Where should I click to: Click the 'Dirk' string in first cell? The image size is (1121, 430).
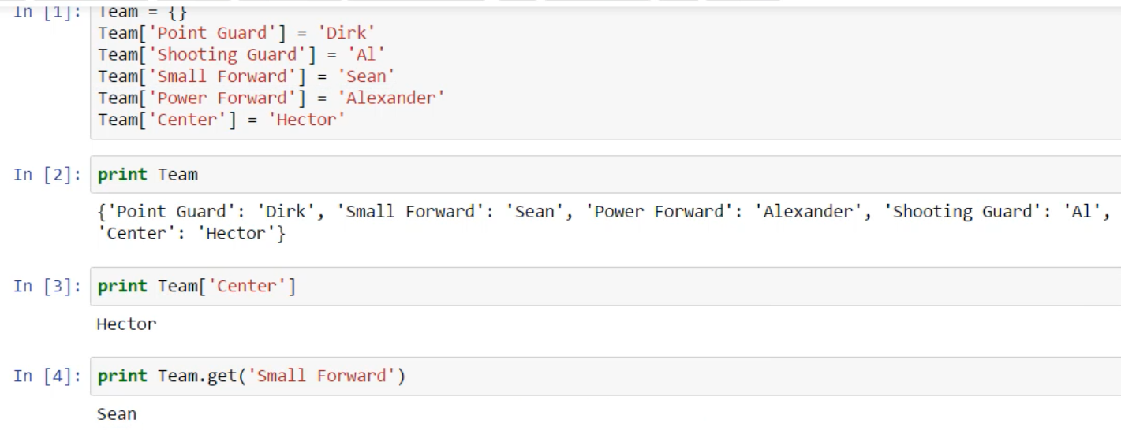pos(346,33)
